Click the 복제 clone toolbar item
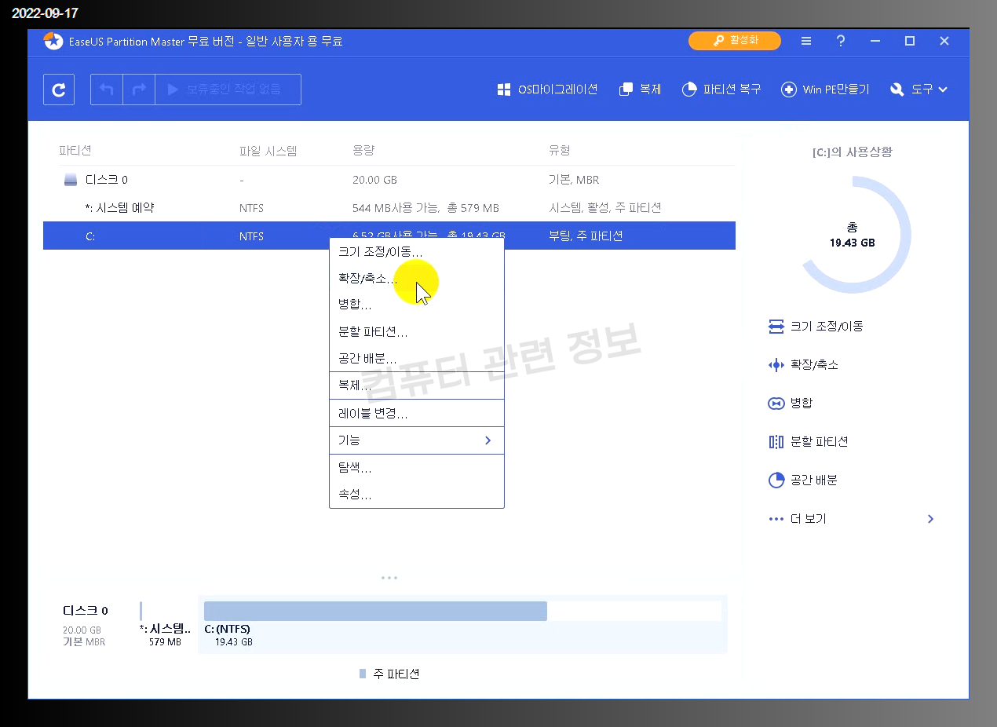The height and width of the screenshot is (727, 997). [x=640, y=90]
